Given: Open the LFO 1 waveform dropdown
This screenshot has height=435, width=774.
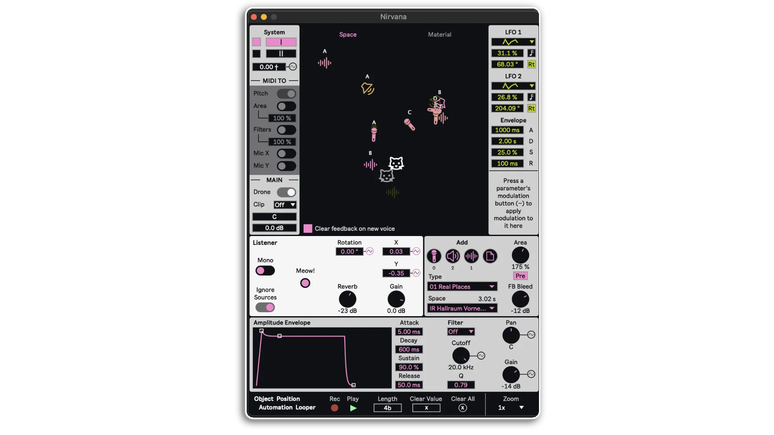Looking at the screenshot, I should click(513, 42).
